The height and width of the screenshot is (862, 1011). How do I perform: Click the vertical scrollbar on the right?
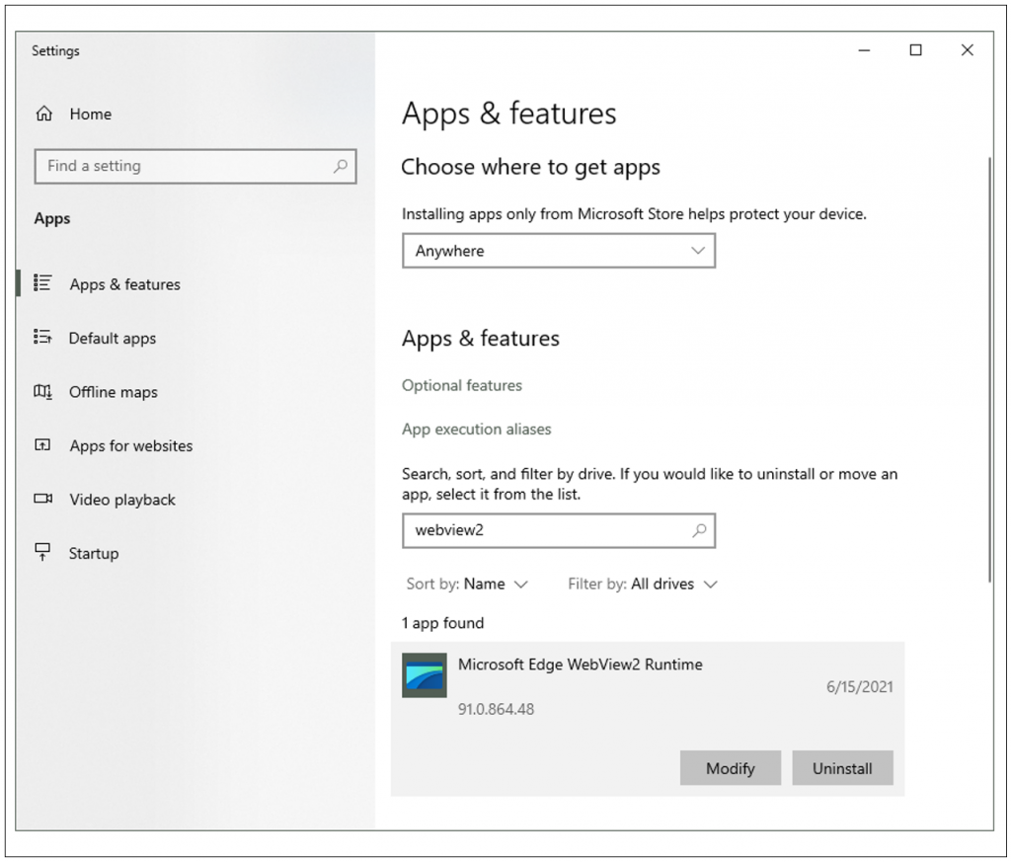[989, 369]
